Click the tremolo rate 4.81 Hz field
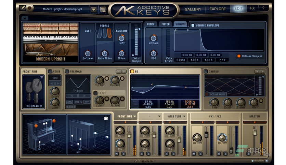 [x=78, y=102]
